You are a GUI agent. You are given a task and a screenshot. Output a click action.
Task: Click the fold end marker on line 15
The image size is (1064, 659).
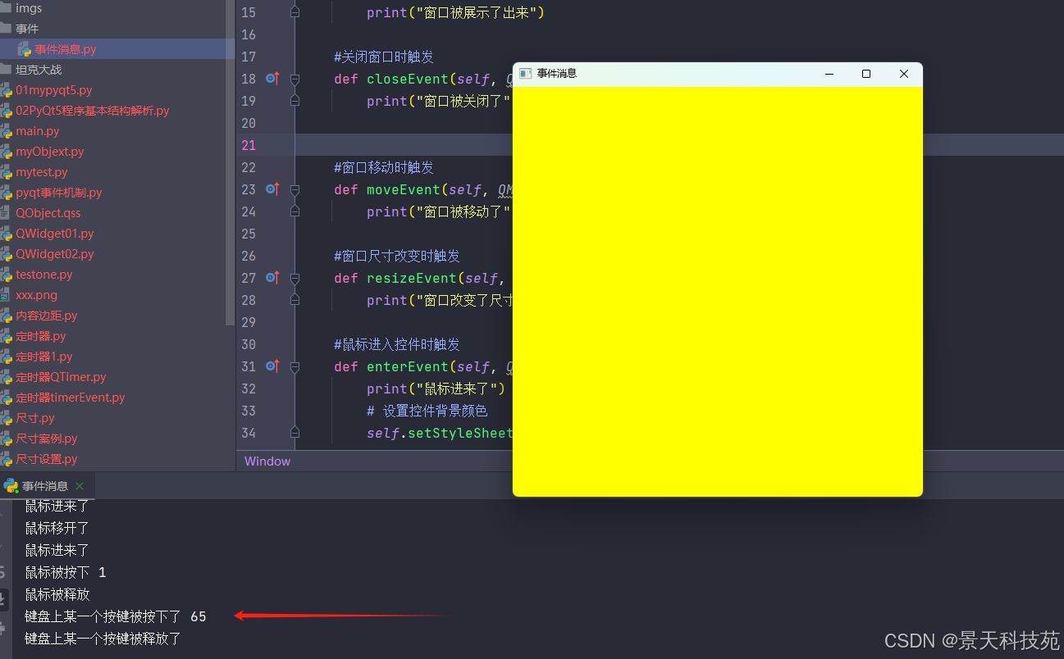(x=295, y=12)
